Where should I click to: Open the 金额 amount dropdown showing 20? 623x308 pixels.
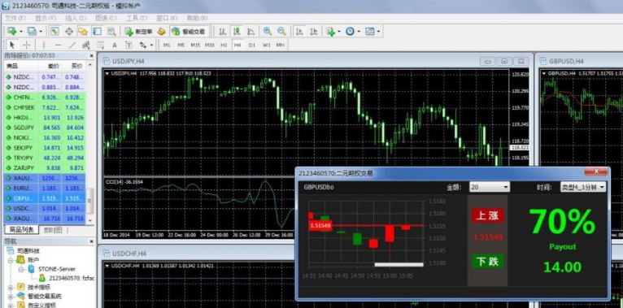(489, 187)
